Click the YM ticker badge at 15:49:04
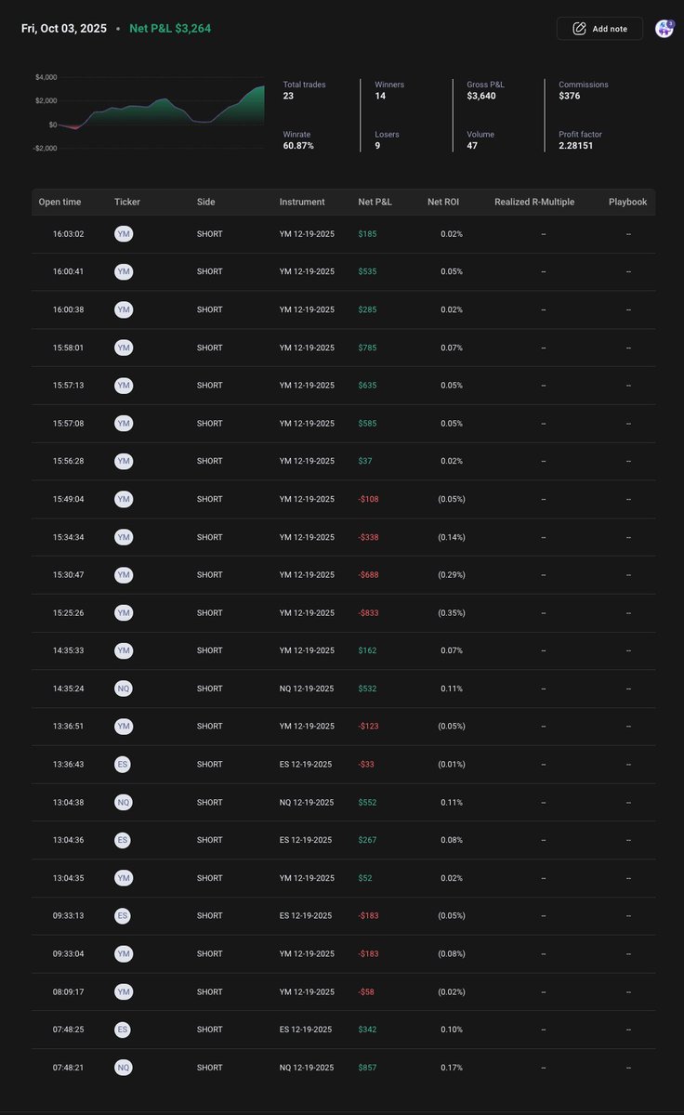 pos(124,499)
